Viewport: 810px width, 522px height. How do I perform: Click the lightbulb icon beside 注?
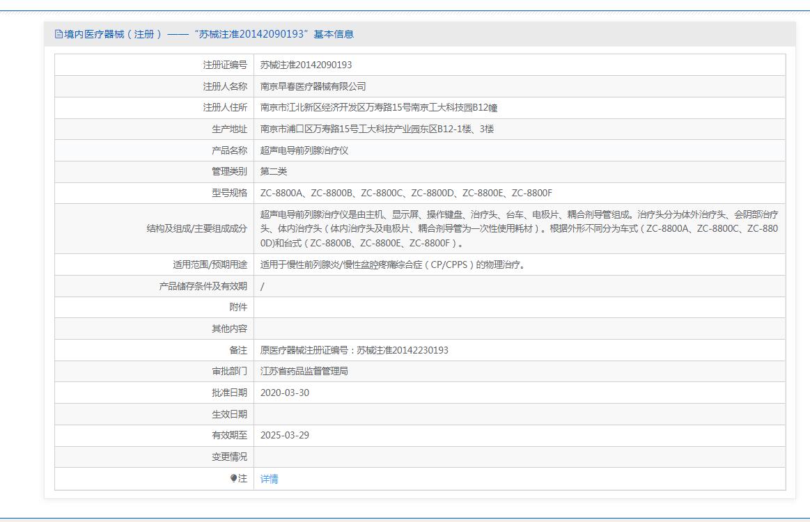point(233,478)
